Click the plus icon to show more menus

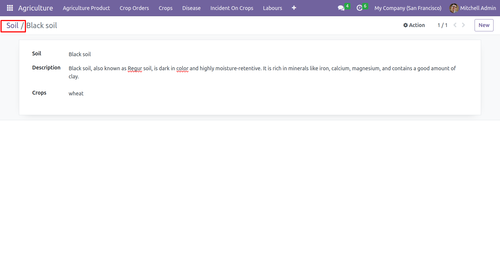point(294,8)
